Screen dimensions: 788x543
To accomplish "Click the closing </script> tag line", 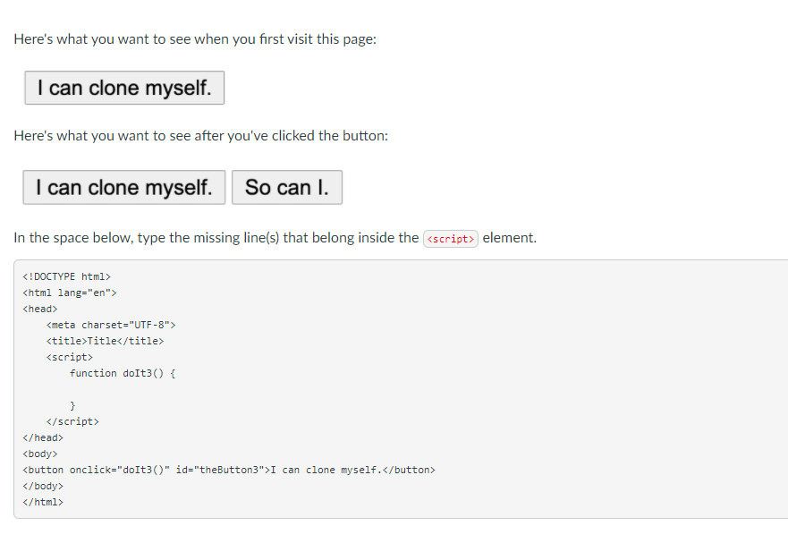I will (72, 420).
